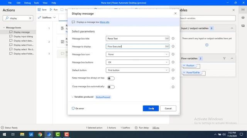Collapse Flow variables section
The image size is (247, 138).
[x=232, y=59]
